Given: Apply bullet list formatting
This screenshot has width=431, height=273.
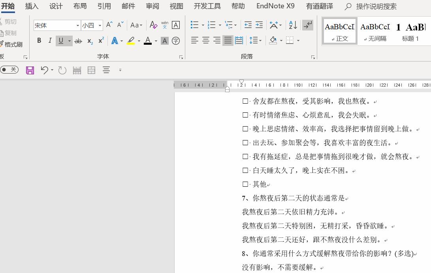Looking at the screenshot, I should 194,25.
